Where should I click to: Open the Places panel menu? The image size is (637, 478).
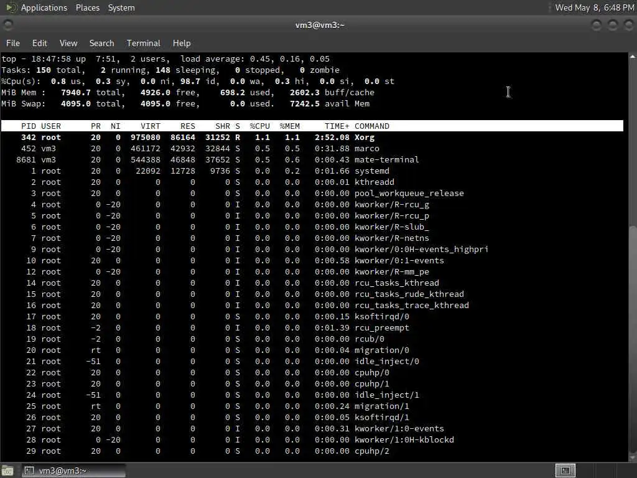click(x=88, y=7)
